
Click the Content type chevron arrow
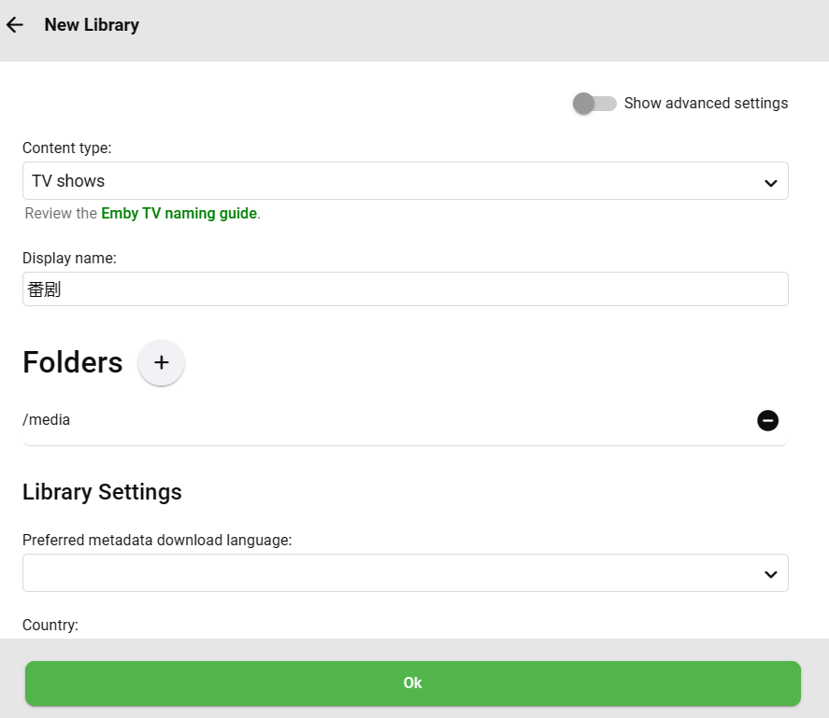pos(770,183)
